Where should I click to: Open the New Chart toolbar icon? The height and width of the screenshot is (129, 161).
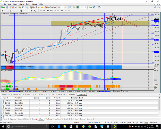[x=2, y=7]
